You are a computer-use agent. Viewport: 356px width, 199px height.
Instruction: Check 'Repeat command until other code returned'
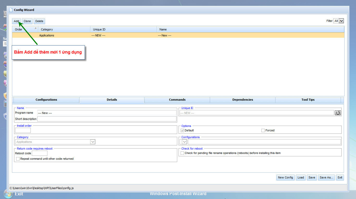point(18,159)
